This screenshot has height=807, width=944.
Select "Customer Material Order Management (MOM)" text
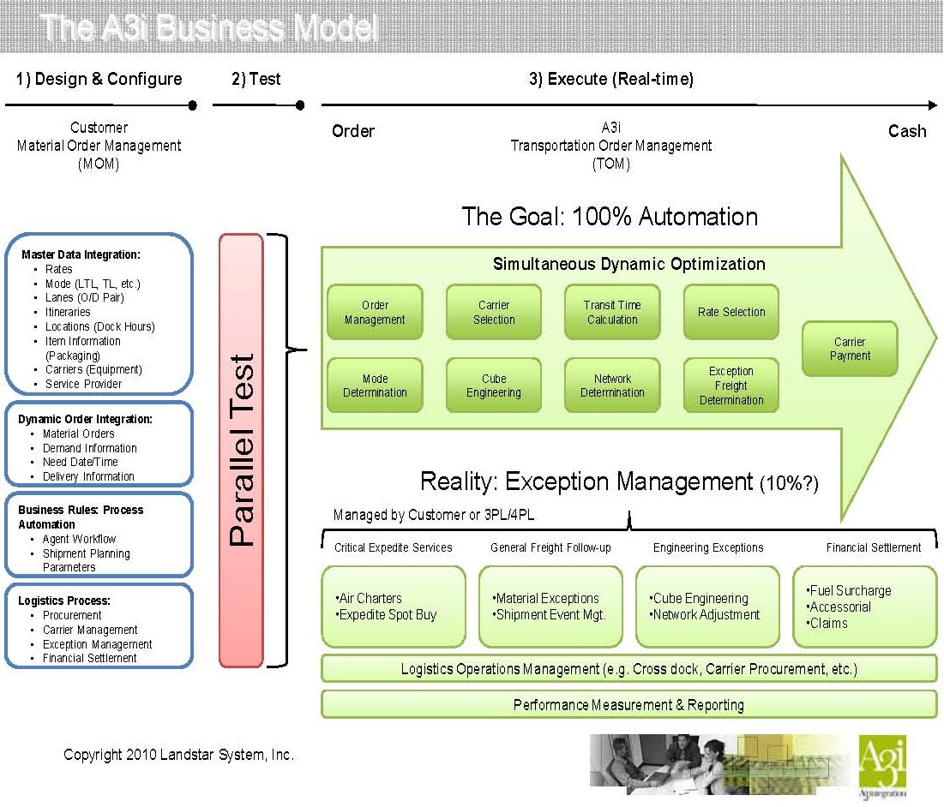coord(99,146)
